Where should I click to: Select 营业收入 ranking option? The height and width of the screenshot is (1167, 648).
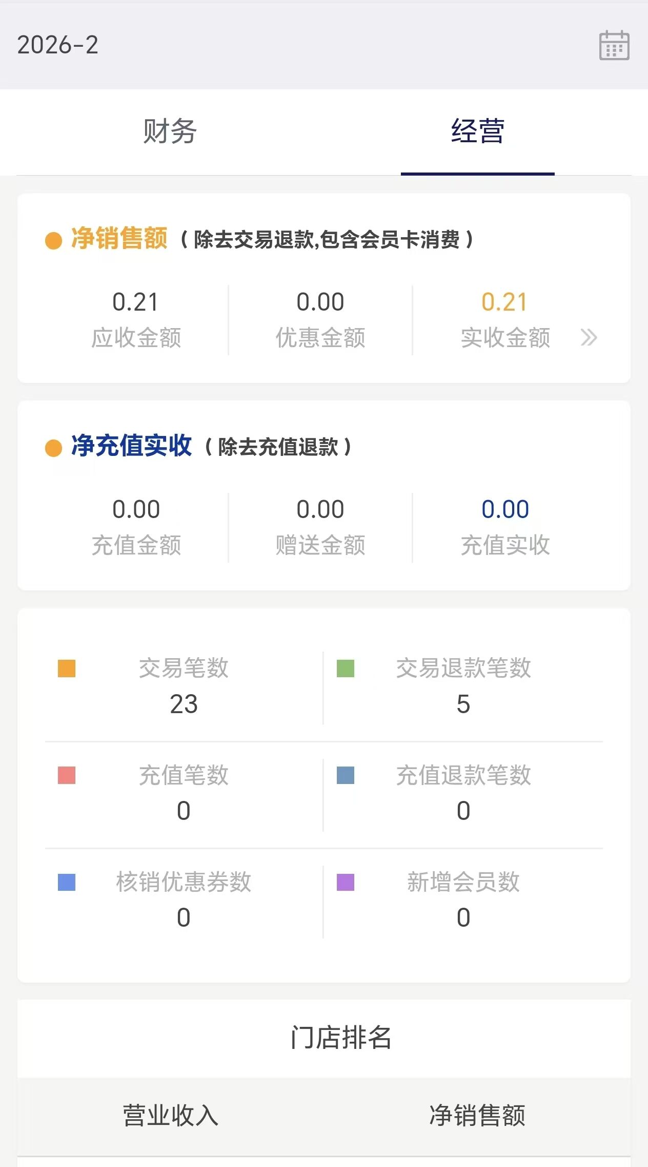pos(171,1116)
